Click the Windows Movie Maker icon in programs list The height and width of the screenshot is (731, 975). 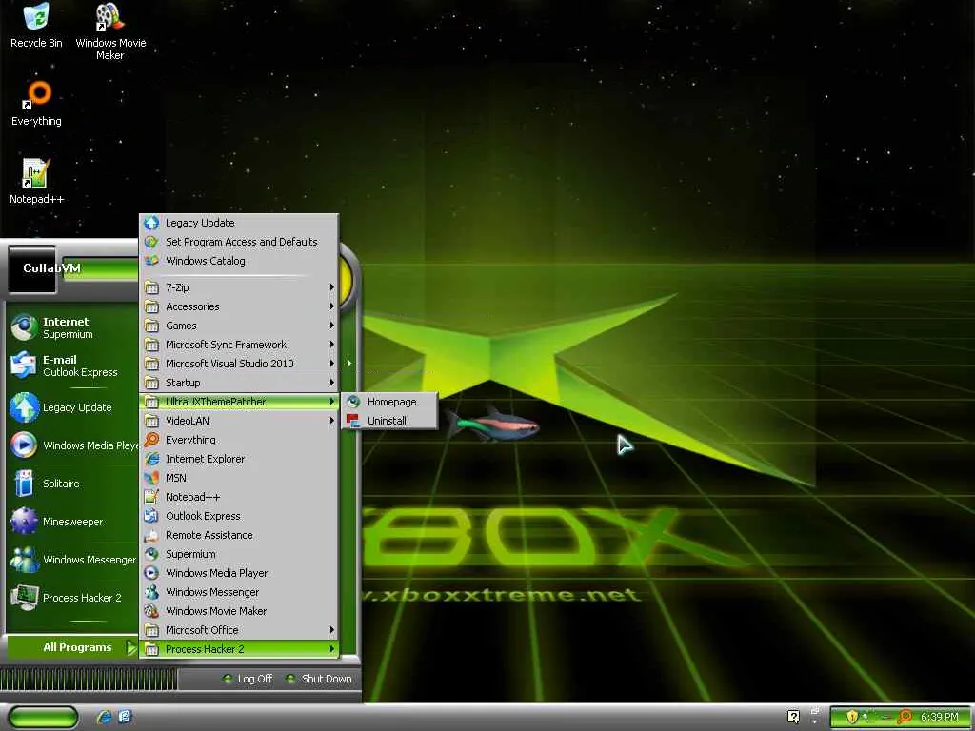pos(151,611)
